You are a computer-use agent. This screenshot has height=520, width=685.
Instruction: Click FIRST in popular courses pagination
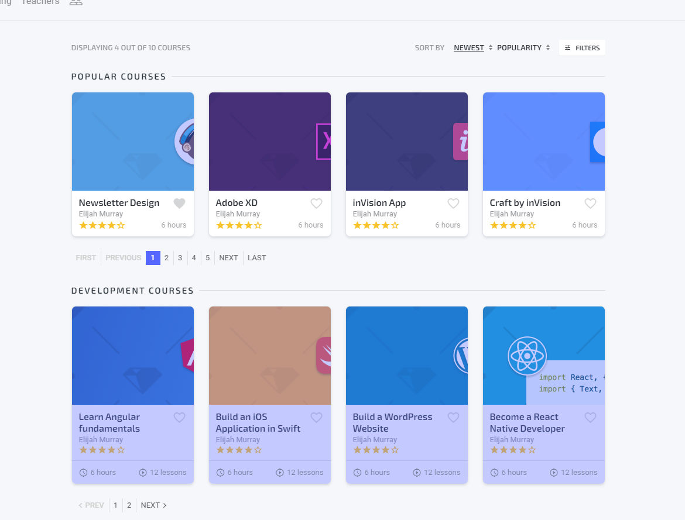(x=85, y=257)
